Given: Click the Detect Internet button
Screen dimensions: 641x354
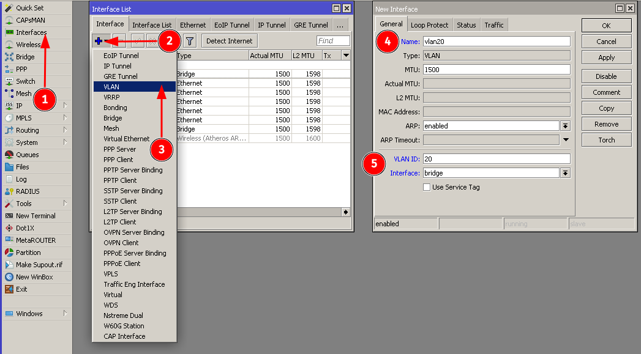Looking at the screenshot, I should [229, 41].
